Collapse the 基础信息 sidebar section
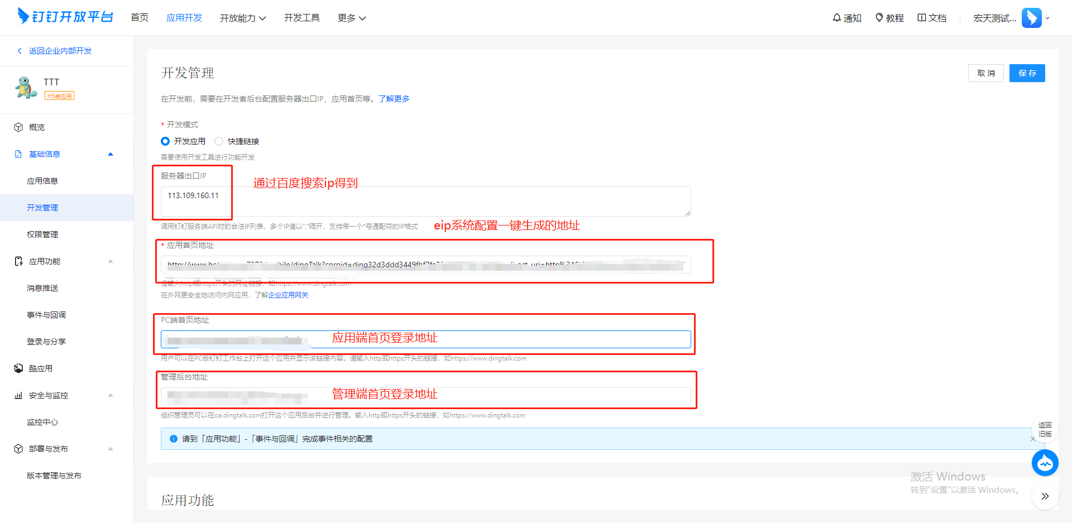The image size is (1072, 523). tap(111, 154)
